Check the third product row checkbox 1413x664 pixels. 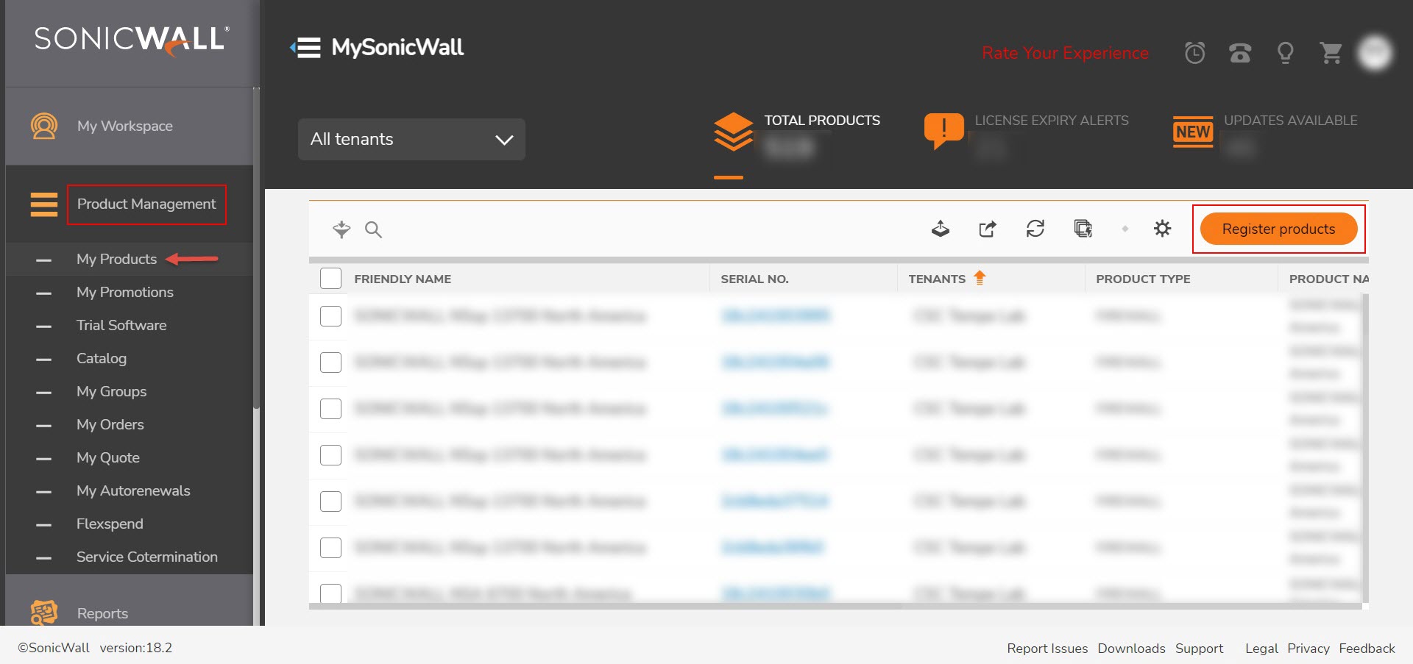tap(330, 409)
